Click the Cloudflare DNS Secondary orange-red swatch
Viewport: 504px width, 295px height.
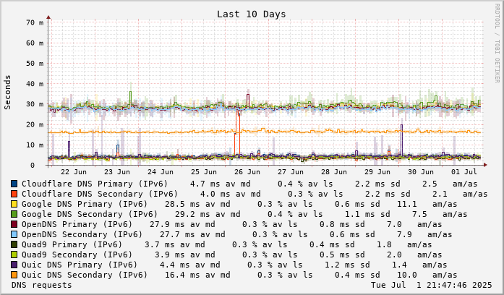coord(14,194)
